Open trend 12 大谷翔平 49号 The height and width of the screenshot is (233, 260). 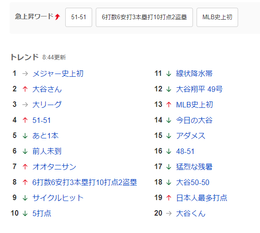pos(199,89)
